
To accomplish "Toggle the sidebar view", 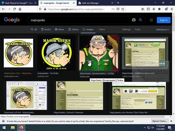I will 148,9.
